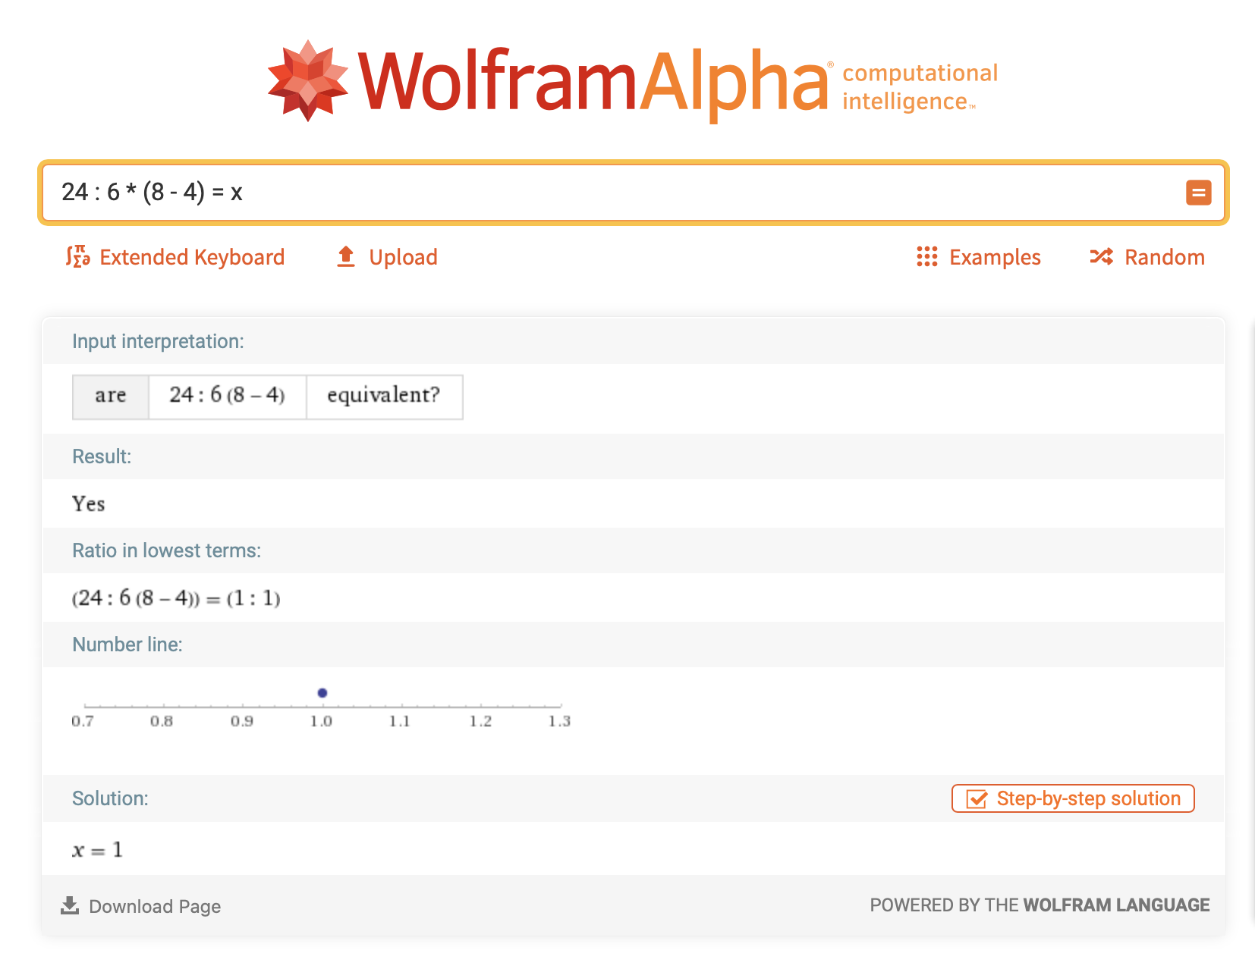This screenshot has width=1255, height=969.
Task: Click the Extended Keyboard symbols icon
Action: click(x=77, y=257)
